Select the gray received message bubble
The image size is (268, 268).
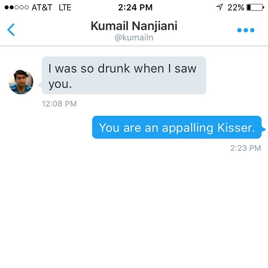124,75
